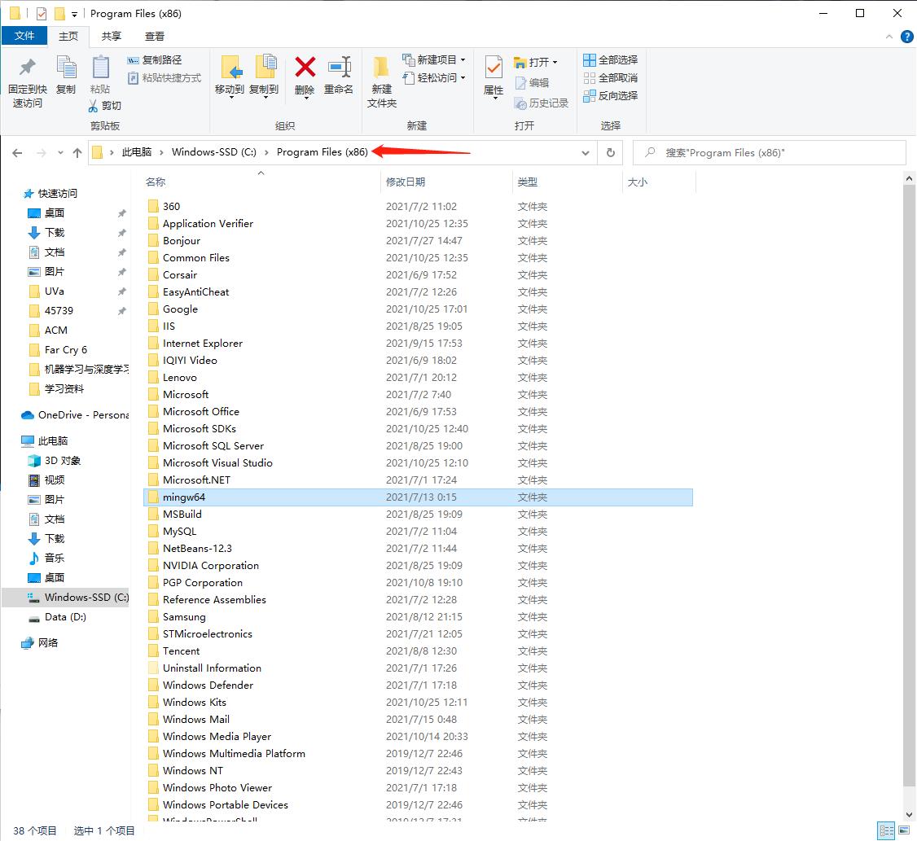Collapse the ribbon with chevron
The image size is (917, 841).
[889, 37]
